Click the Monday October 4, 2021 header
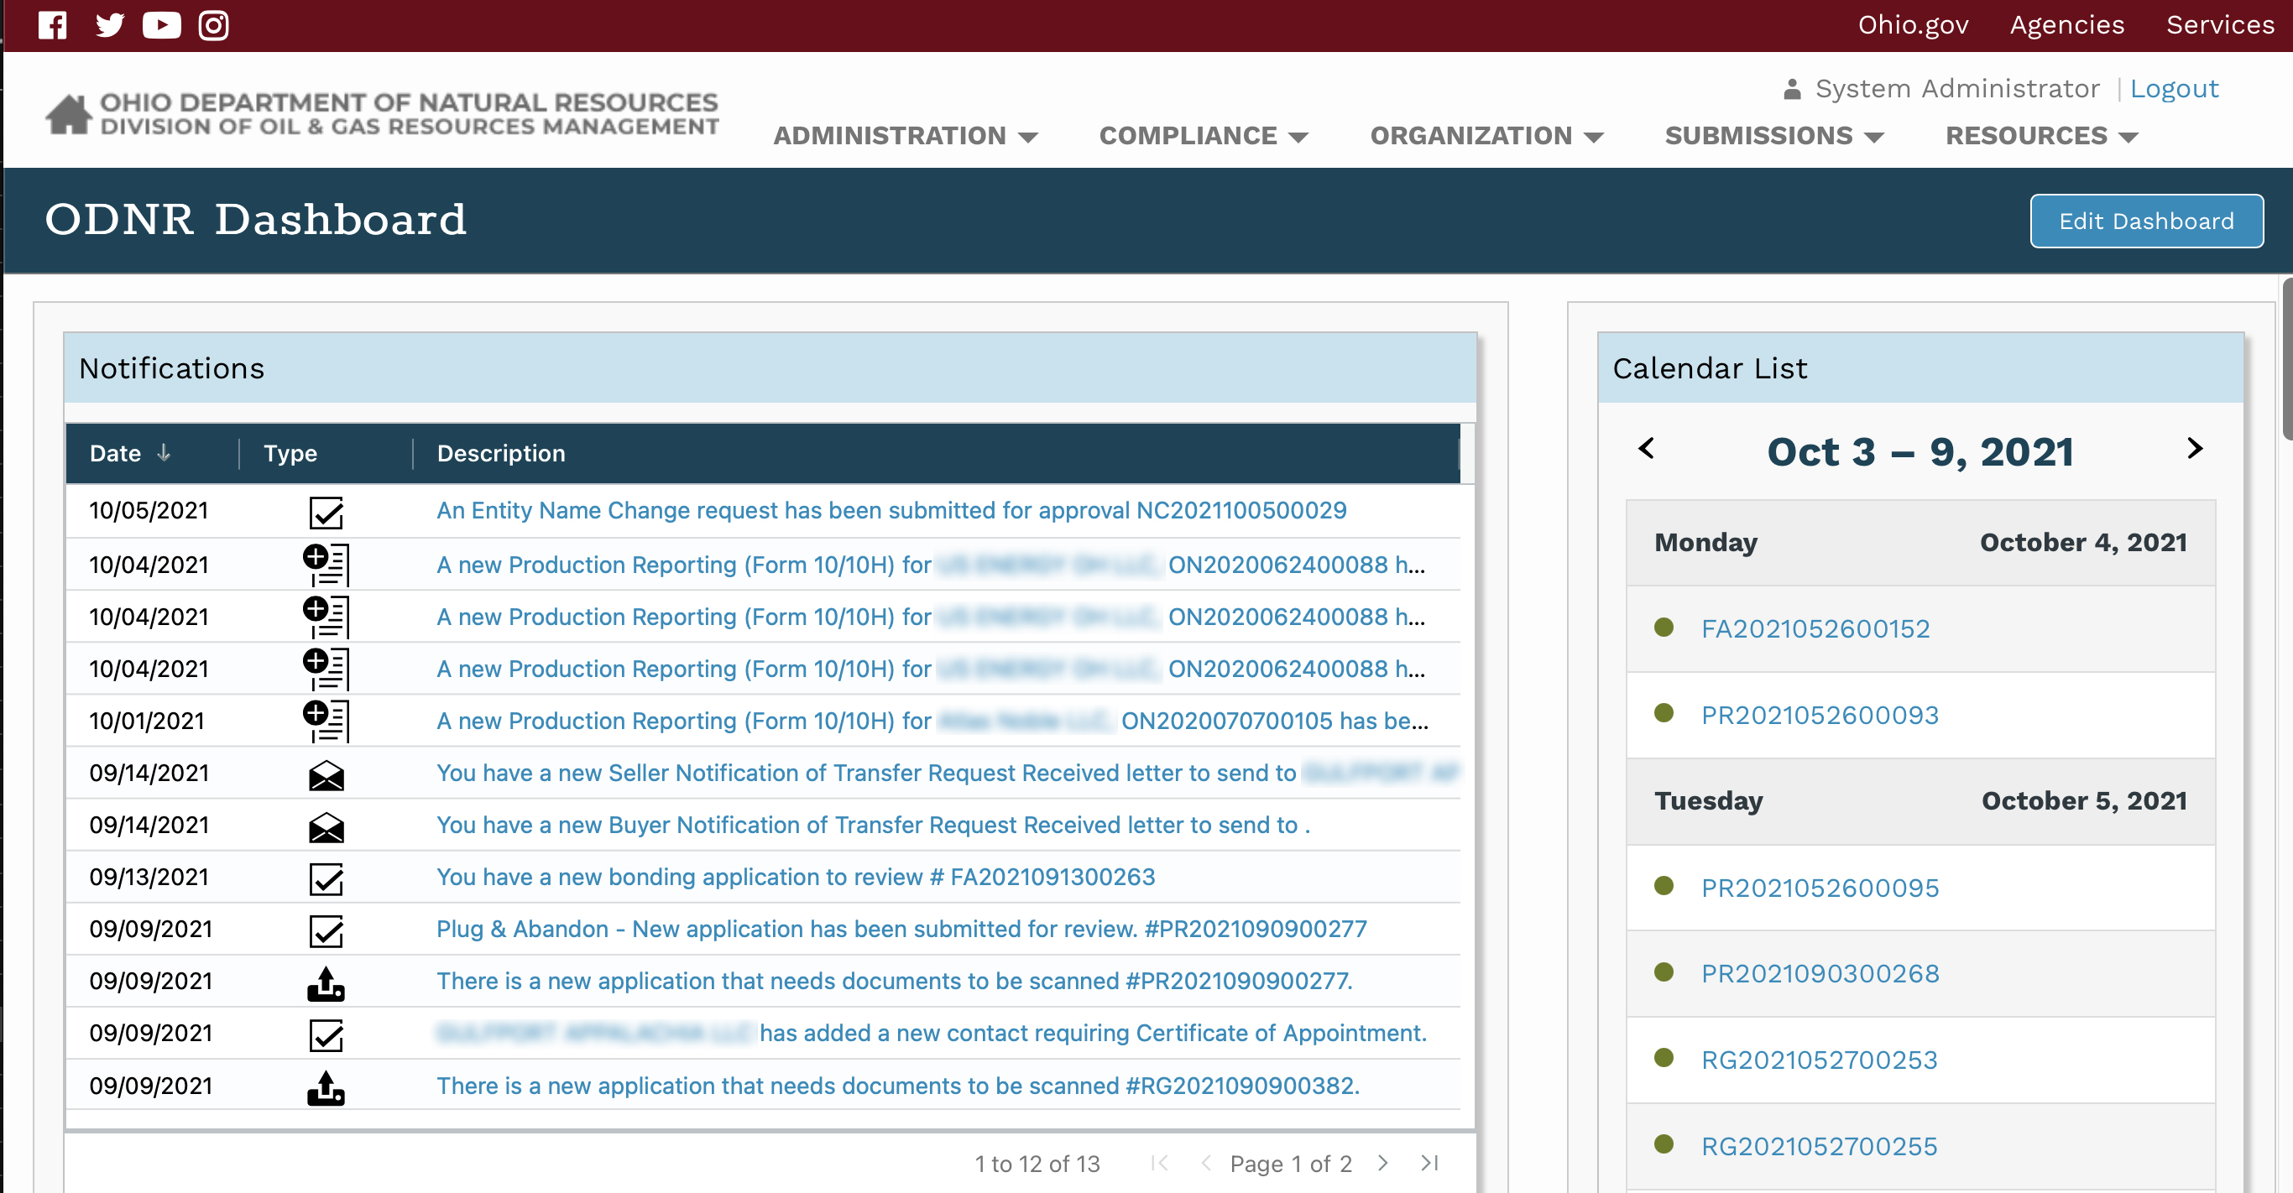Image resolution: width=2293 pixels, height=1193 pixels. click(1920, 543)
